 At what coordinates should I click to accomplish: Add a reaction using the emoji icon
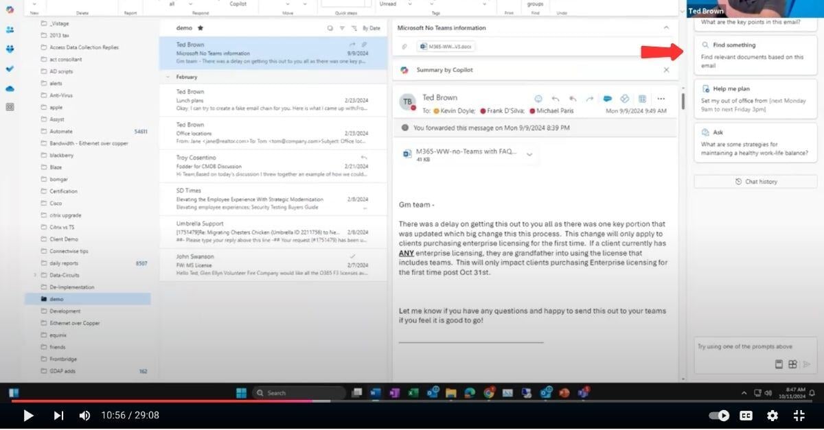(x=540, y=98)
